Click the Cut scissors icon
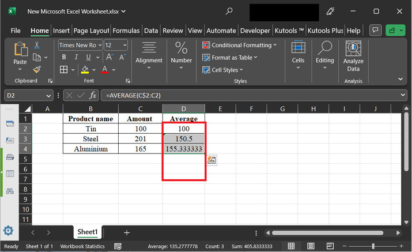Screen dimensions: 412x252 point(37,45)
